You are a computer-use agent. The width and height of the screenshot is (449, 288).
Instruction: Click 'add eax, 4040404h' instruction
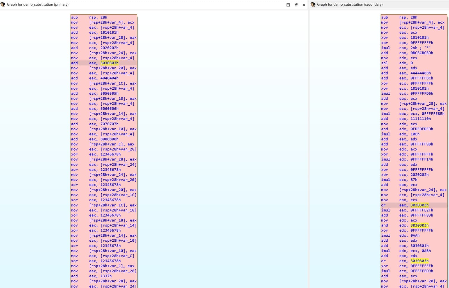[95, 78]
